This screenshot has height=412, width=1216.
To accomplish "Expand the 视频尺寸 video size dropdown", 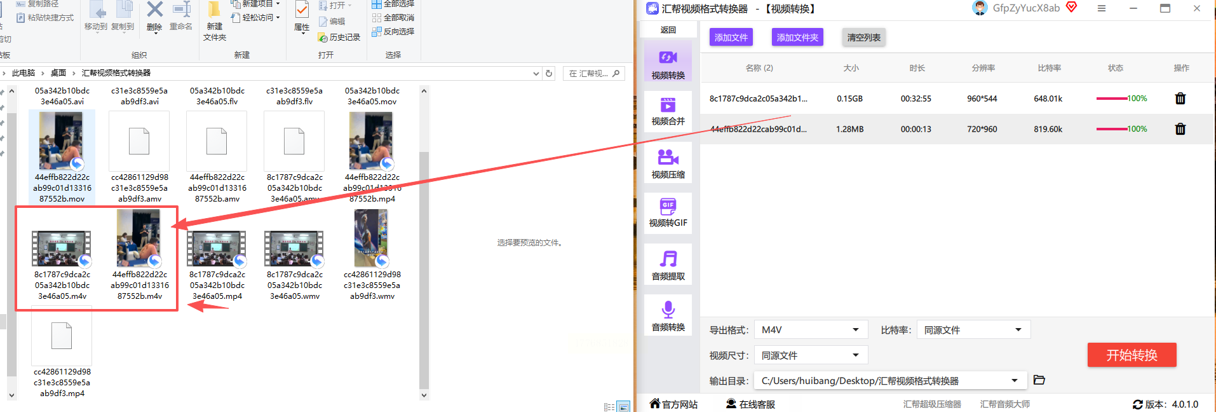I will (811, 355).
